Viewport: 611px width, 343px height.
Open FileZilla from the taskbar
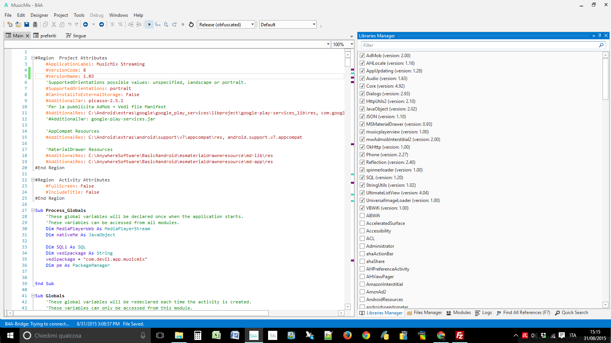tap(459, 335)
